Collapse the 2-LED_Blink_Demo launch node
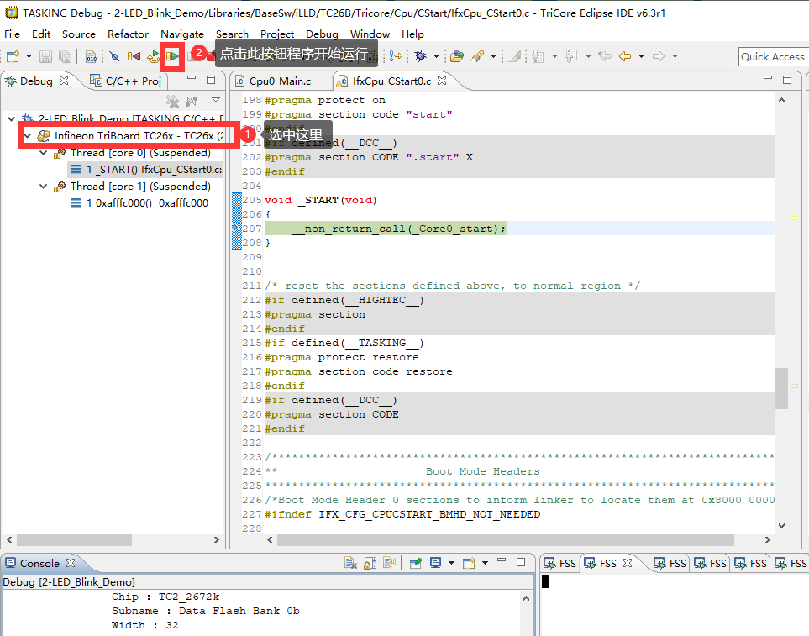The height and width of the screenshot is (636, 809). tap(12, 118)
